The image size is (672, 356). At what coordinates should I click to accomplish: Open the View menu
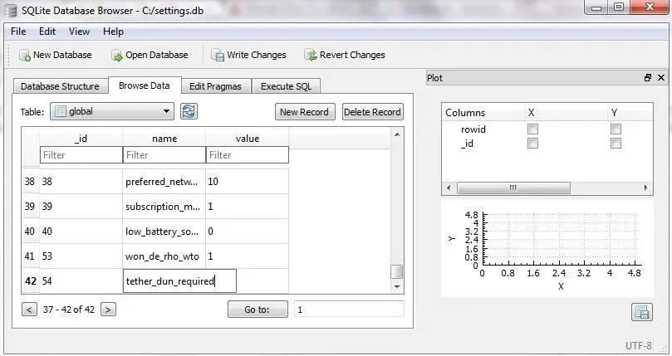click(79, 32)
